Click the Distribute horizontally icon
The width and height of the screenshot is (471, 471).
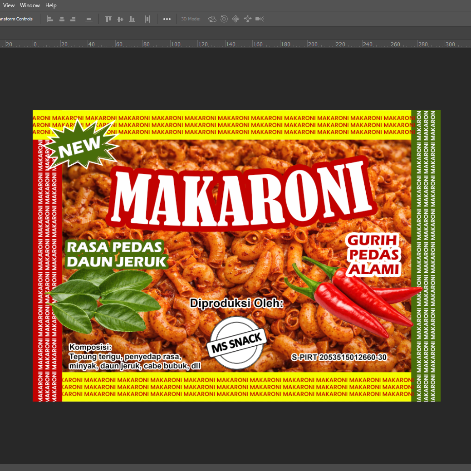pos(147,19)
